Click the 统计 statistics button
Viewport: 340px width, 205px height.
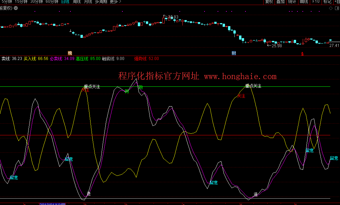click(x=292, y=2)
